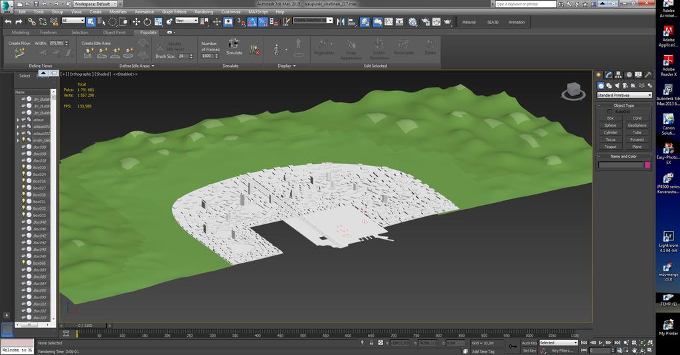Toggle lightbulb for Box020 row
This screenshot has height=355, width=680.
[23, 167]
